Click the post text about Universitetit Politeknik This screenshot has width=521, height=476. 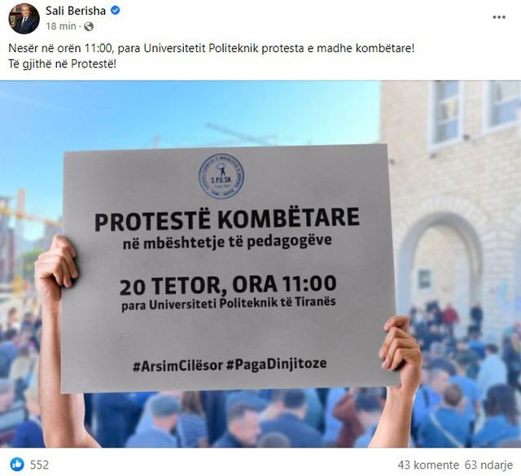tap(212, 48)
